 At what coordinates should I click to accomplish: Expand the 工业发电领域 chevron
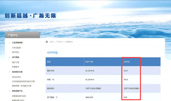point(10,42)
